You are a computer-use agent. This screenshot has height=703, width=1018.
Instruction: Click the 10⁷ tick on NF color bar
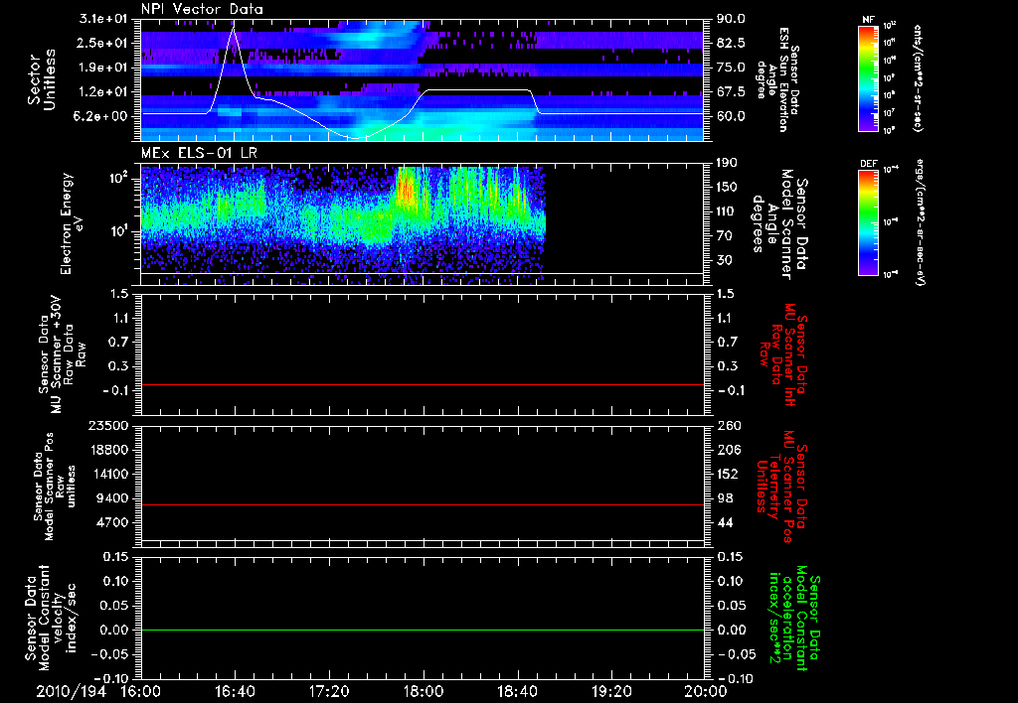[x=890, y=113]
